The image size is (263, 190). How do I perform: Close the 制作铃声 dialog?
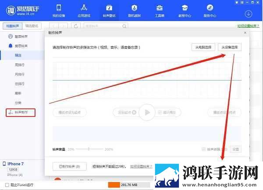click(x=245, y=33)
